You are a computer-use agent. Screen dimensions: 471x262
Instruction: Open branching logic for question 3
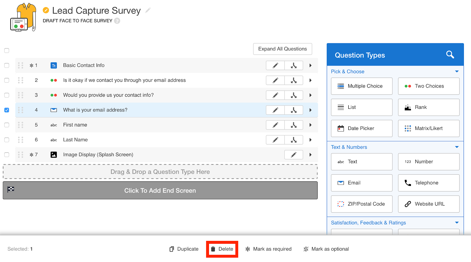[294, 95]
